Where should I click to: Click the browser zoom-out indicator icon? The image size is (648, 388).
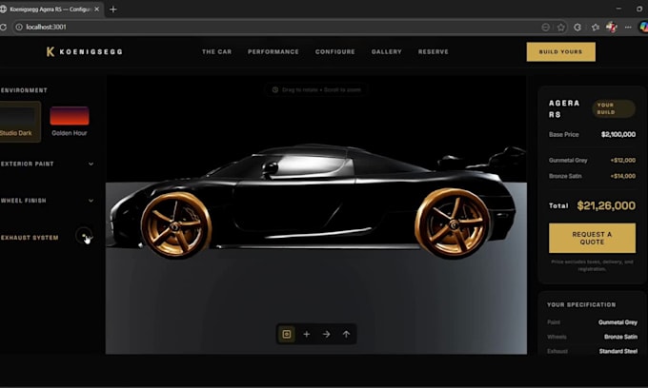545,28
